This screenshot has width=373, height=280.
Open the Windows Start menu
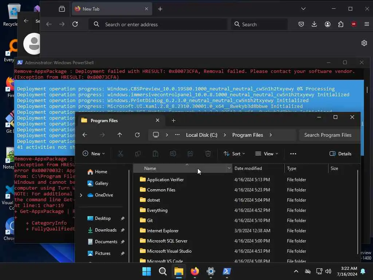(x=146, y=271)
